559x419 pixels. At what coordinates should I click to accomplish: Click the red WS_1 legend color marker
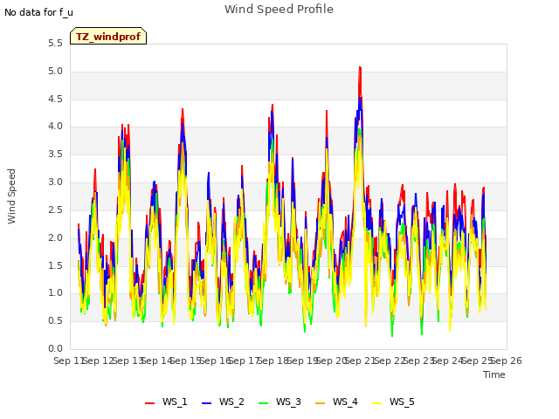(149, 402)
